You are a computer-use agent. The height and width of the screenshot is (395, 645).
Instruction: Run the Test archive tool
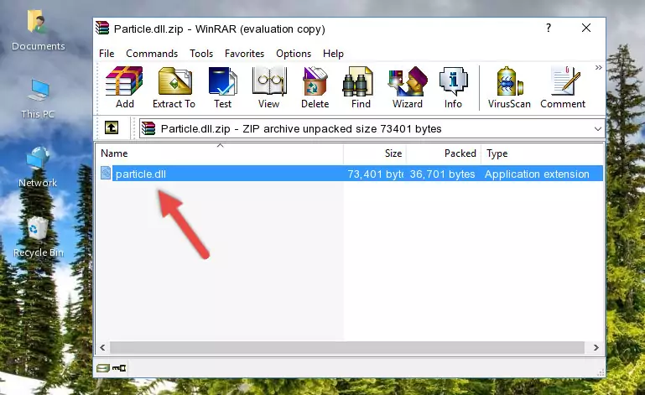click(x=222, y=88)
